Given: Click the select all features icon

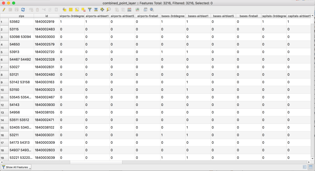Looking at the screenshot, I should click(71, 10).
